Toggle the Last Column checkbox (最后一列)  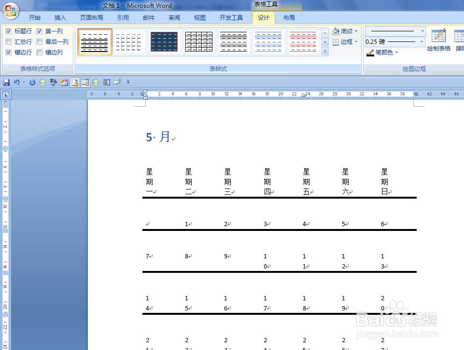40,42
